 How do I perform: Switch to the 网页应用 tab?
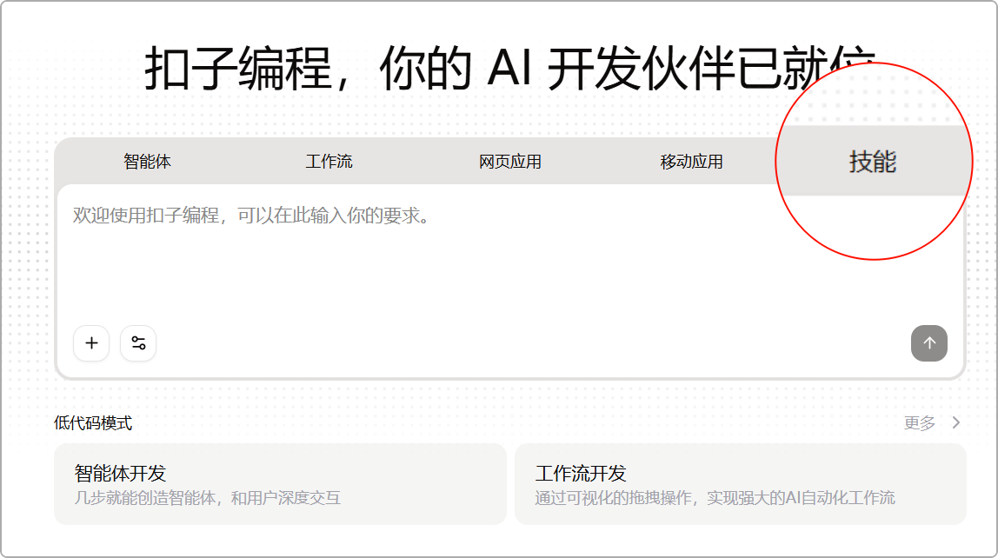[509, 161]
